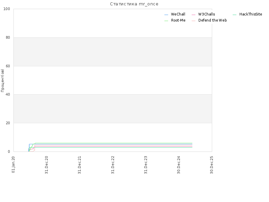Select the WeChall legend label
The image size is (269, 202).
[178, 14]
